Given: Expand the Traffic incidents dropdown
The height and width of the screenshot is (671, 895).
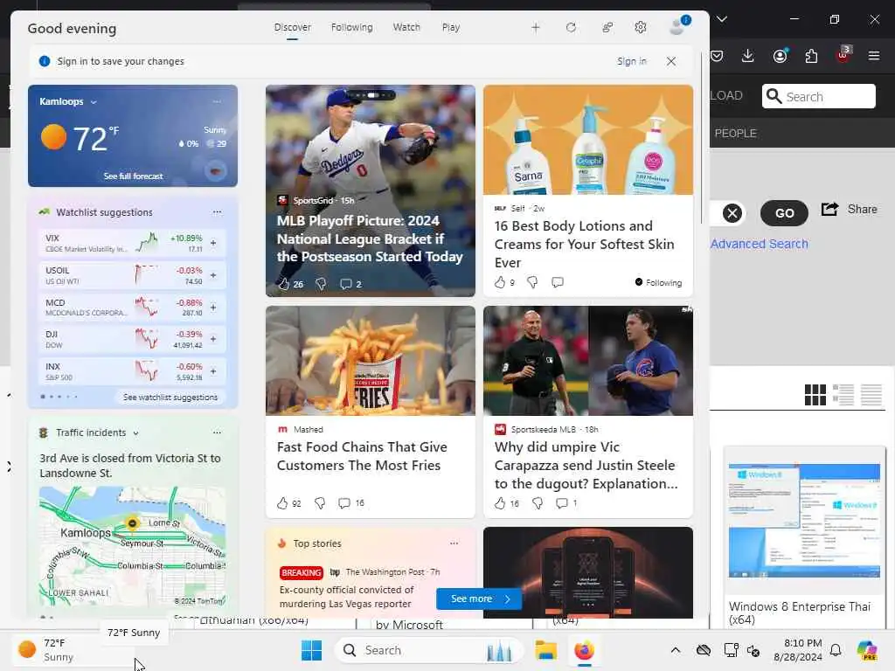Looking at the screenshot, I should point(135,433).
